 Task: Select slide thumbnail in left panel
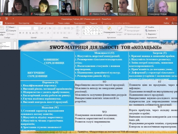5,45
